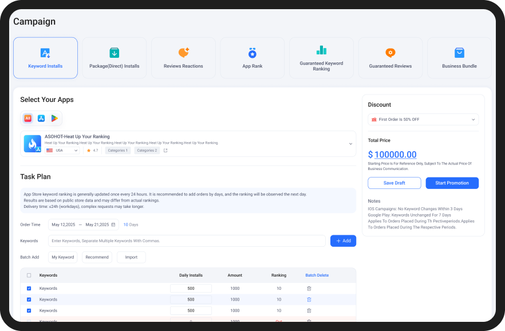Click the Keyword Installs icon
Screen dimensions: 505x331
coord(45,53)
